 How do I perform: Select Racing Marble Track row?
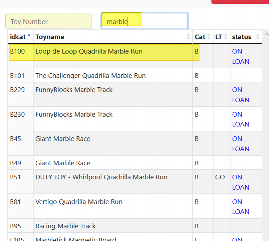[x=65, y=226]
